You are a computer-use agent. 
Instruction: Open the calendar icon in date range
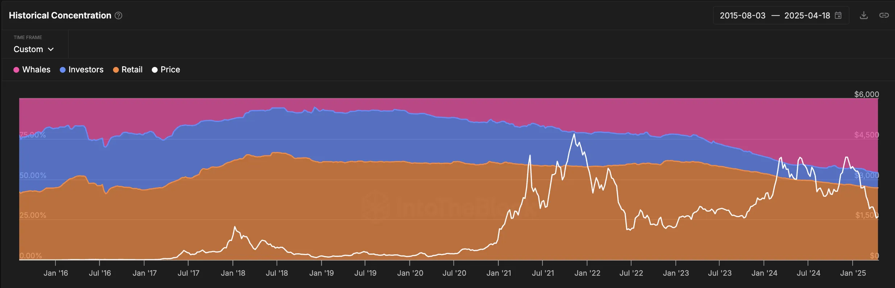pyautogui.click(x=838, y=15)
